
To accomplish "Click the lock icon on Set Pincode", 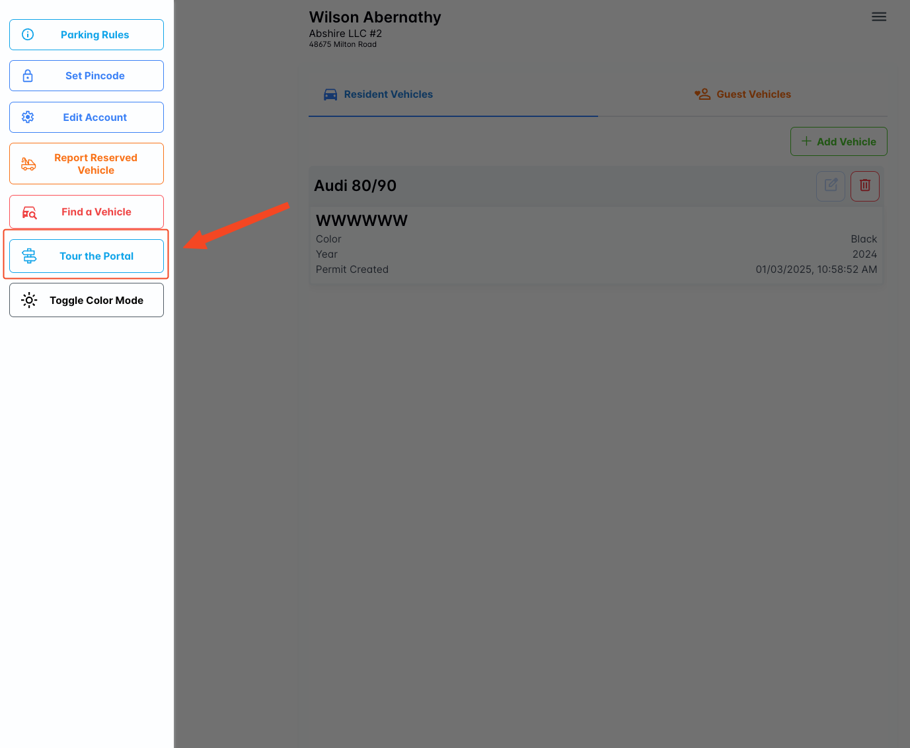I will (x=28, y=76).
